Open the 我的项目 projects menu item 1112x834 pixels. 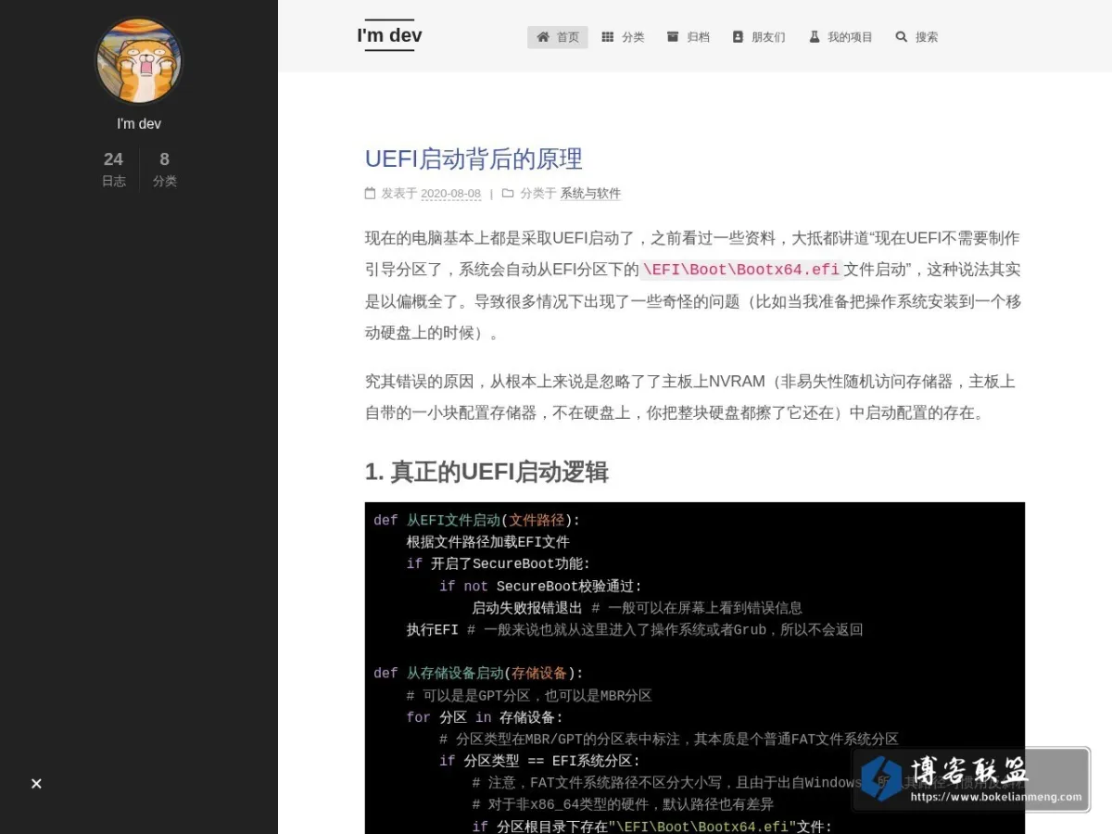(x=840, y=37)
